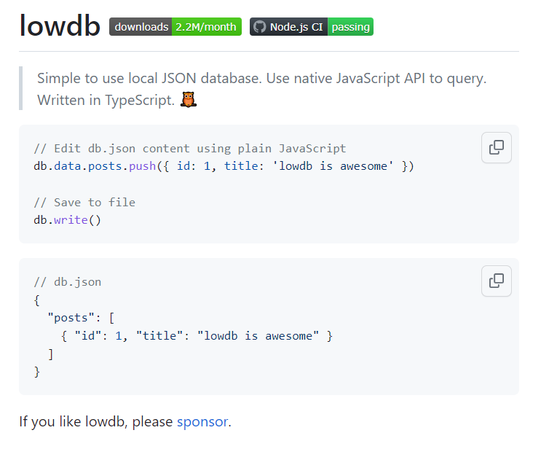Click the 'Written in TypeScript.' text
The height and width of the screenshot is (449, 541).
[x=106, y=100]
